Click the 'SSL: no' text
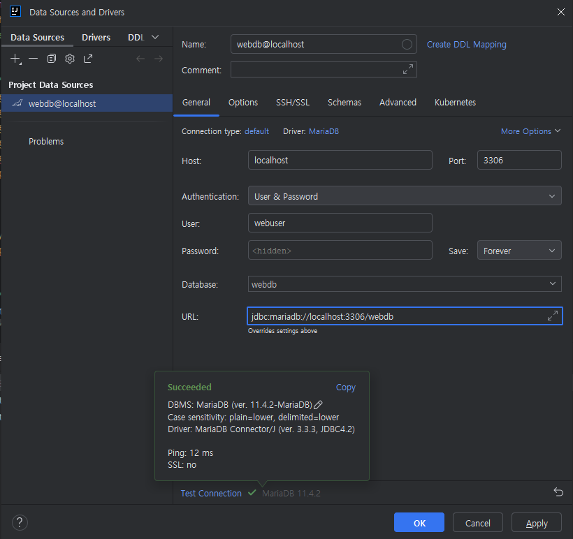 [x=182, y=465]
